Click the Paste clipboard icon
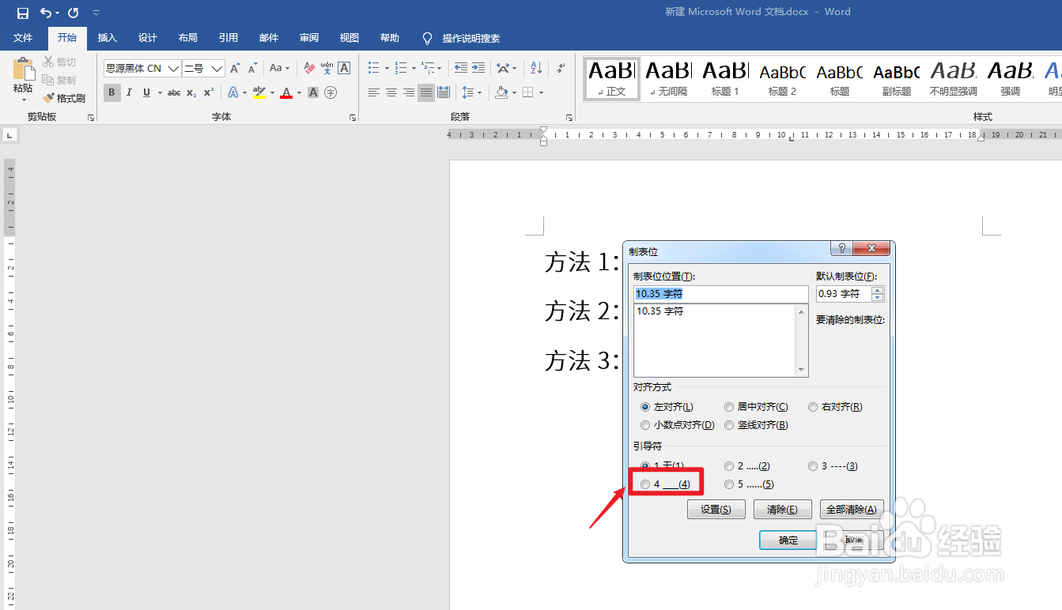 point(23,69)
